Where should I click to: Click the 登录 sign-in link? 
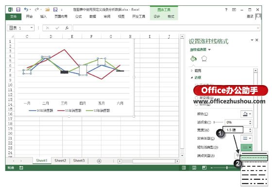[x=250, y=17]
